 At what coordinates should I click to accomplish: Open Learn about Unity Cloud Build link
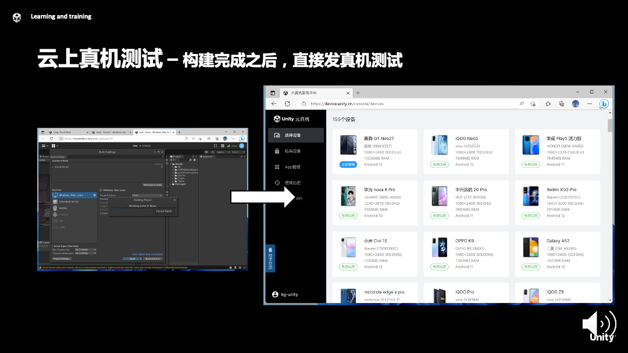[147, 254]
